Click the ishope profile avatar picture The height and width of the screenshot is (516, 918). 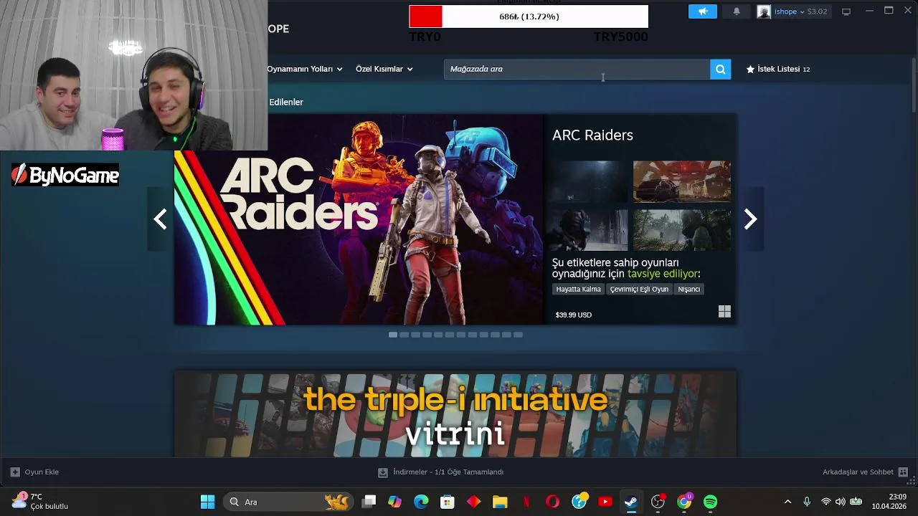[x=764, y=11]
